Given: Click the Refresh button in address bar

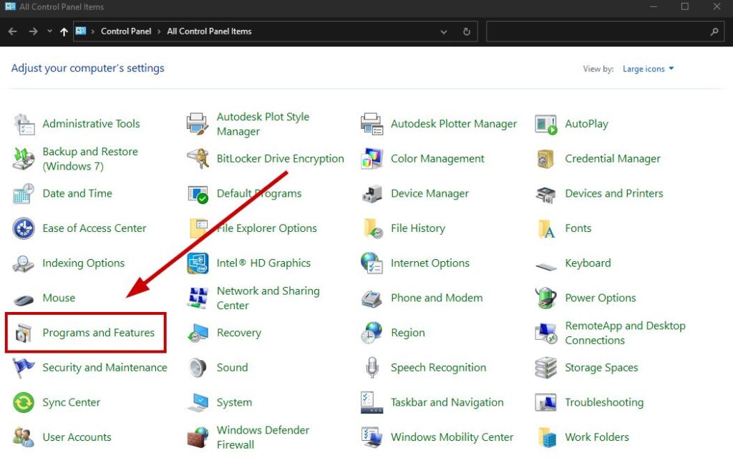Looking at the screenshot, I should pyautogui.click(x=467, y=31).
